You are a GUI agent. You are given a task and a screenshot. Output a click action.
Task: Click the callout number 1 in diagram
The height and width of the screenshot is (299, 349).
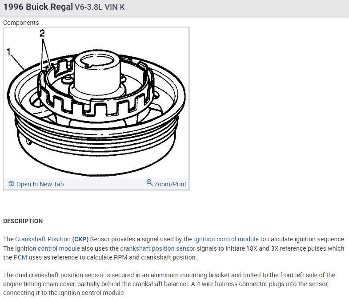coord(8,52)
